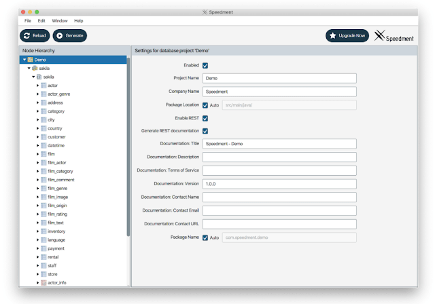
Task: Click the Project Name field
Action: (x=279, y=78)
